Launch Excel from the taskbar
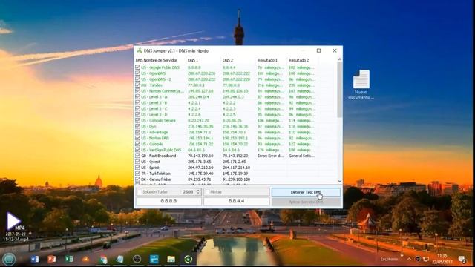The width and height of the screenshot is (475, 267). 69,259
